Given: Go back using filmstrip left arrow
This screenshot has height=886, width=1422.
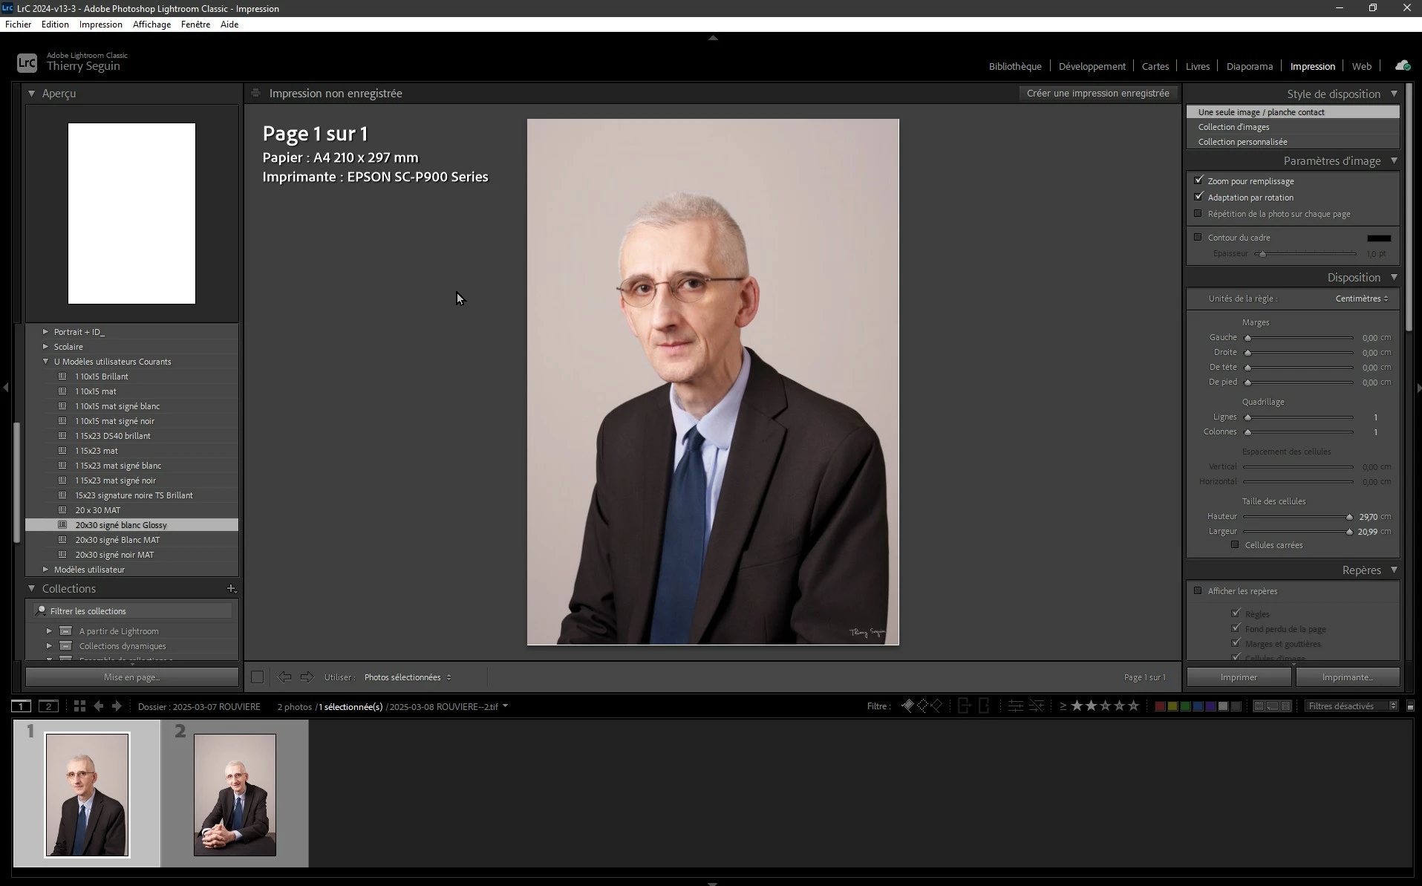Looking at the screenshot, I should click(98, 706).
